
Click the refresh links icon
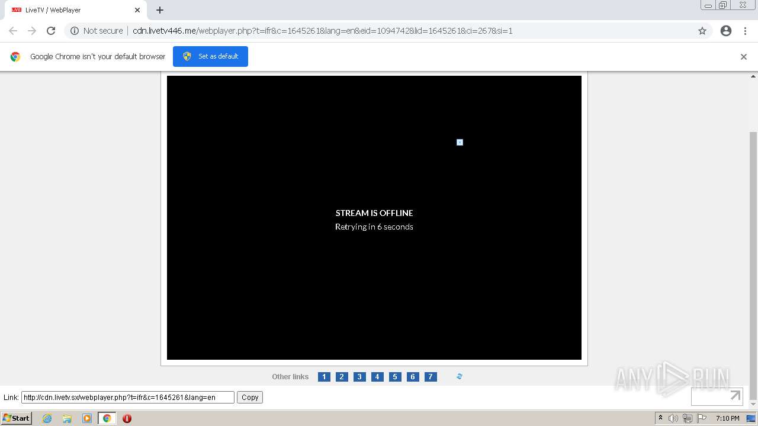tap(459, 376)
